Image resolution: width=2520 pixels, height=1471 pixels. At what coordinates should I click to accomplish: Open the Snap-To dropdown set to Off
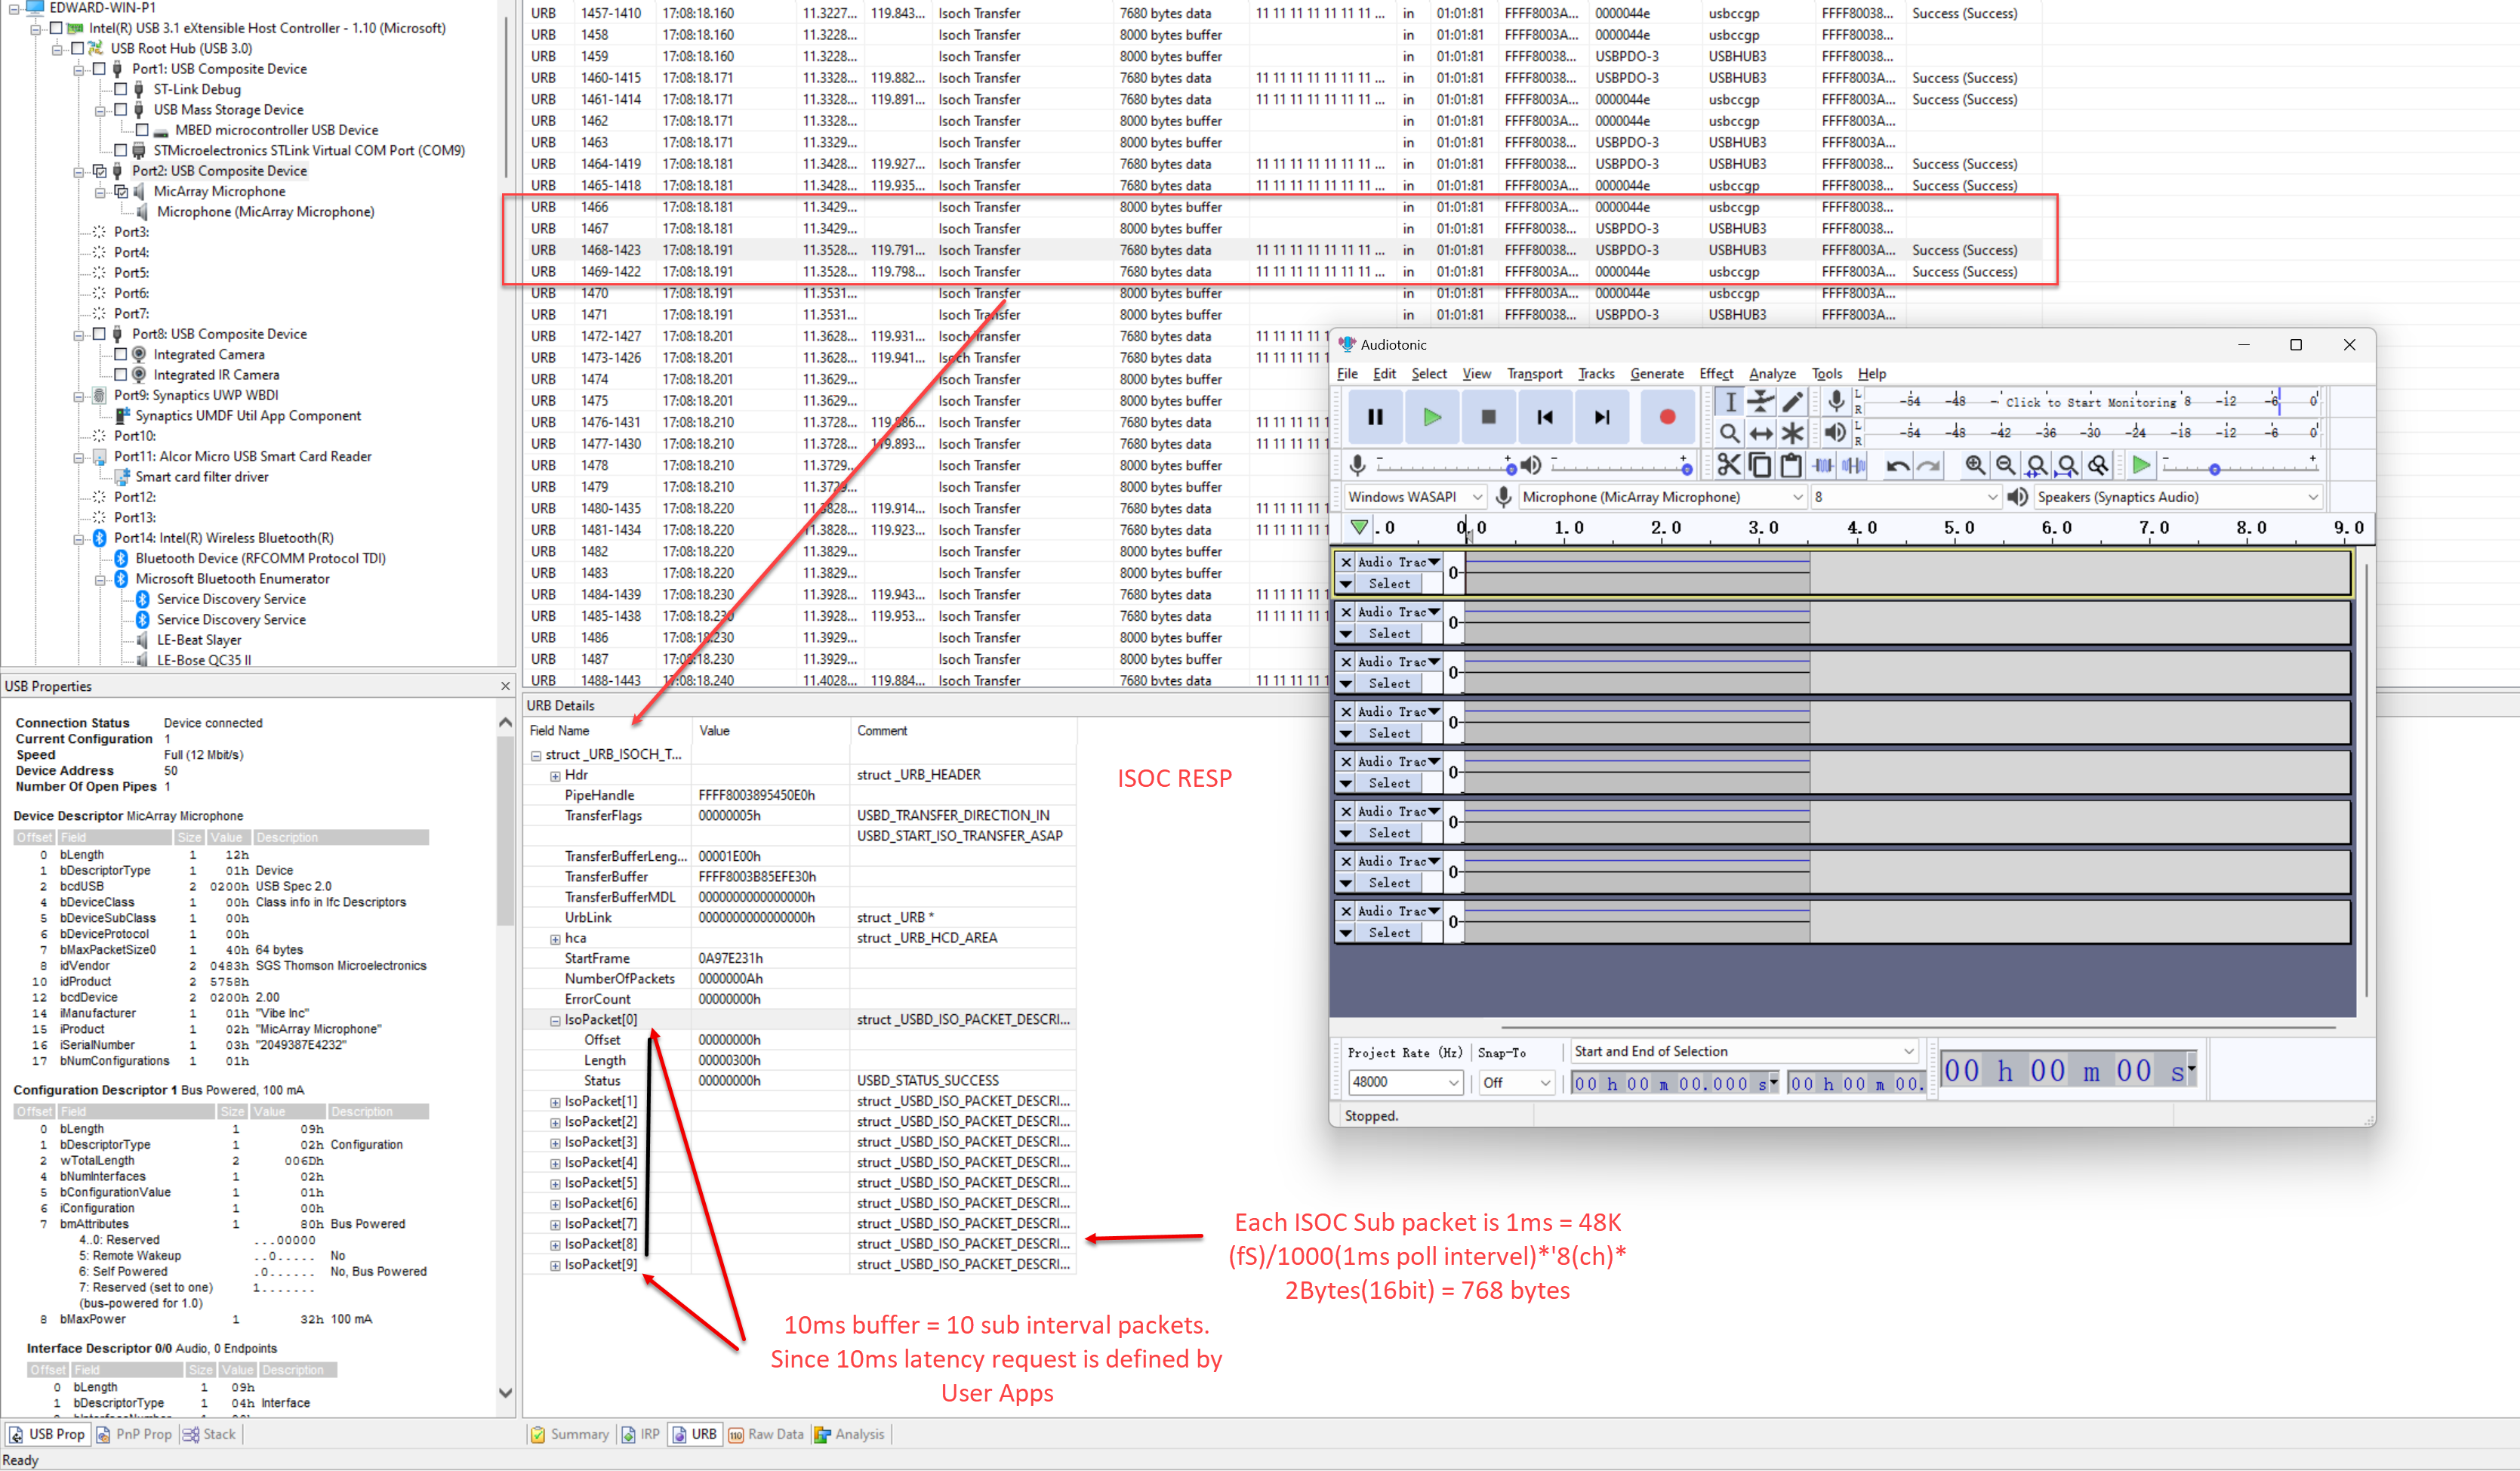point(1516,1082)
